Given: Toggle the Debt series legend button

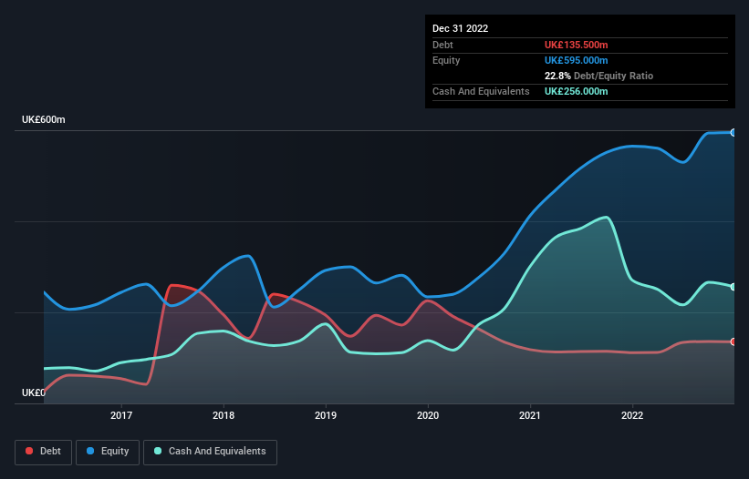Looking at the screenshot, I should pos(44,452).
